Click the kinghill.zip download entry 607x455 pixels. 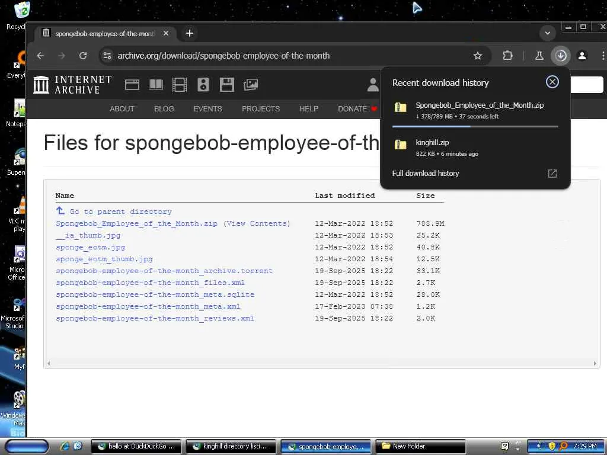click(x=475, y=148)
